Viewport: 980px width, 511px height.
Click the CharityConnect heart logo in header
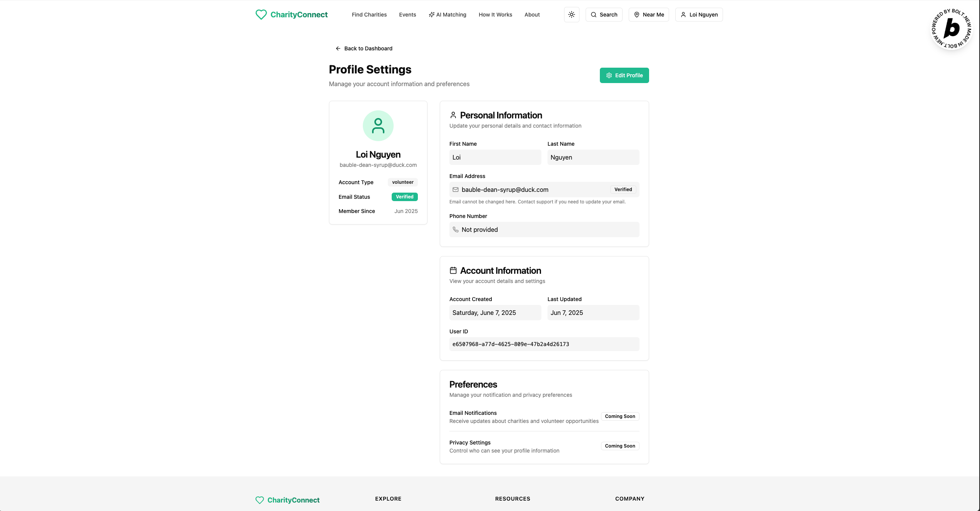[261, 15]
